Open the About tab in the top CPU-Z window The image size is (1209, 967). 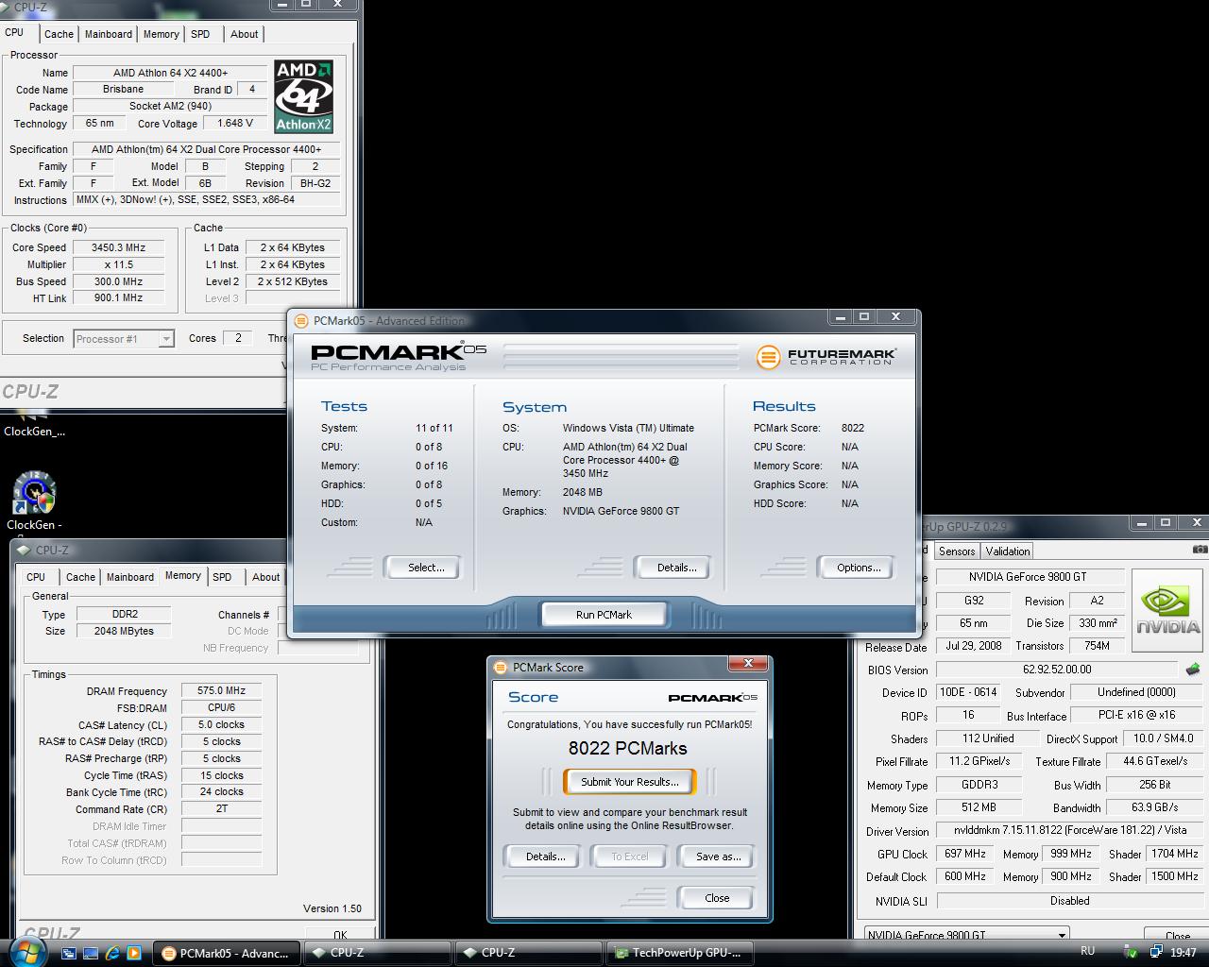[x=244, y=34]
